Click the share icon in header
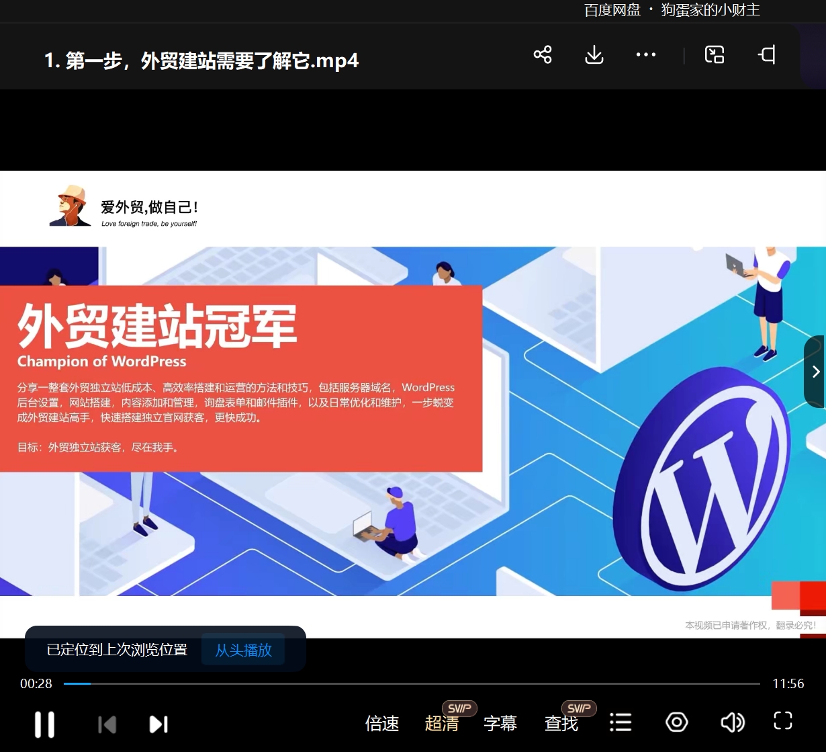The width and height of the screenshot is (826, 752). coord(543,55)
